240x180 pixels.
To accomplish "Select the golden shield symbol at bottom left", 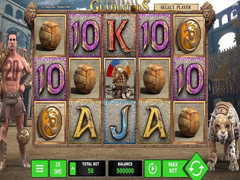I will point(50,122).
